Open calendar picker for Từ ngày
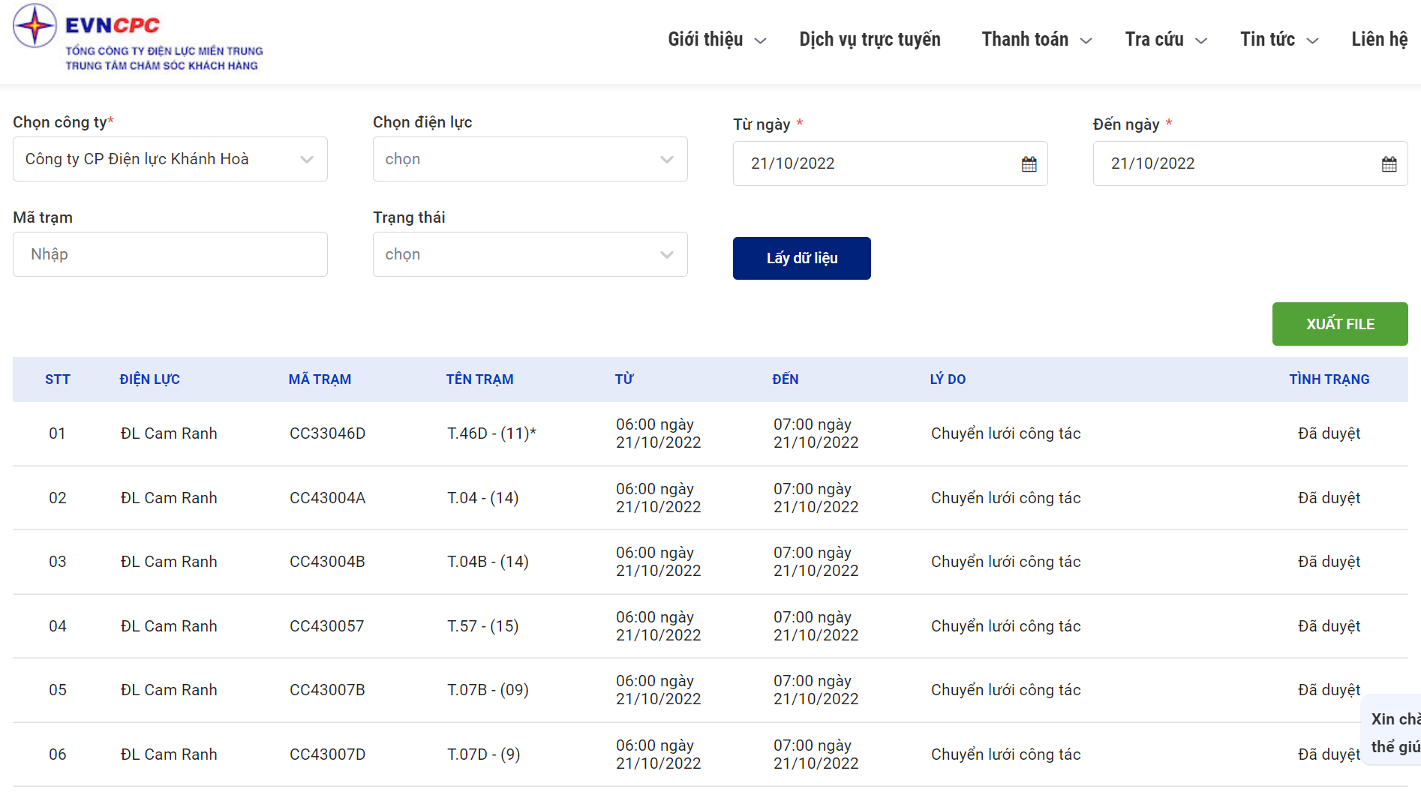1421x795 pixels. [1029, 164]
